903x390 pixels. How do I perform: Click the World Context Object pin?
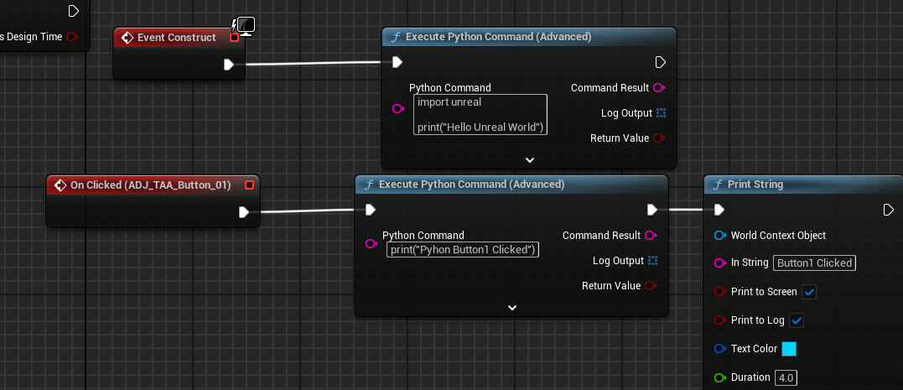pos(720,236)
